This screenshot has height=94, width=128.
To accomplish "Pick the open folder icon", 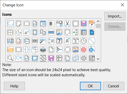I will coord(10,50).
